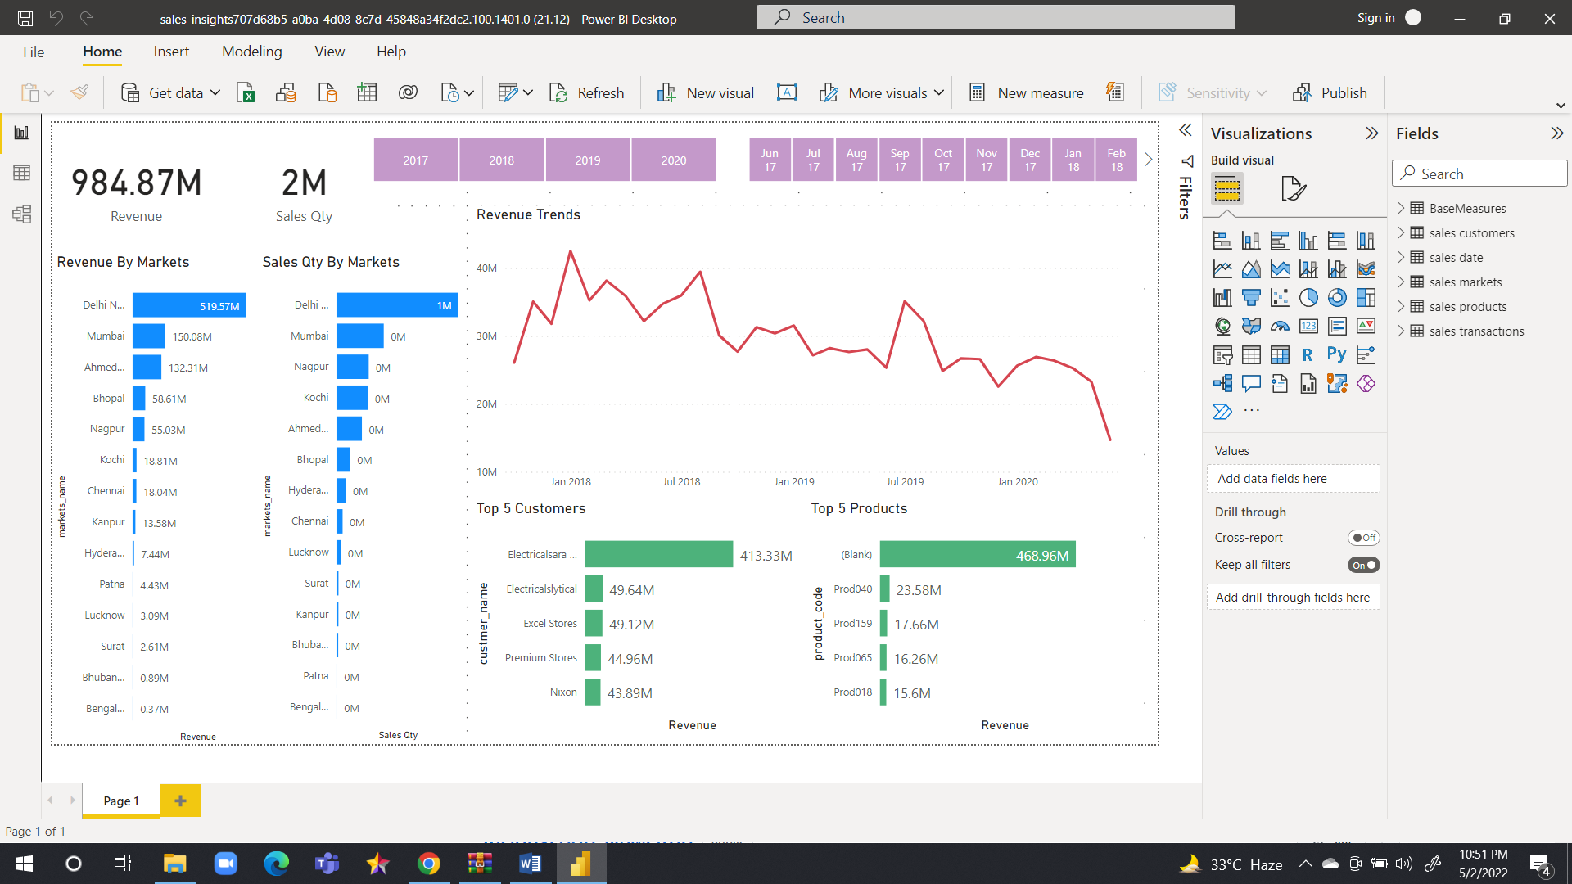1572x884 pixels.
Task: Select the gauge visualization
Action: [x=1281, y=326]
